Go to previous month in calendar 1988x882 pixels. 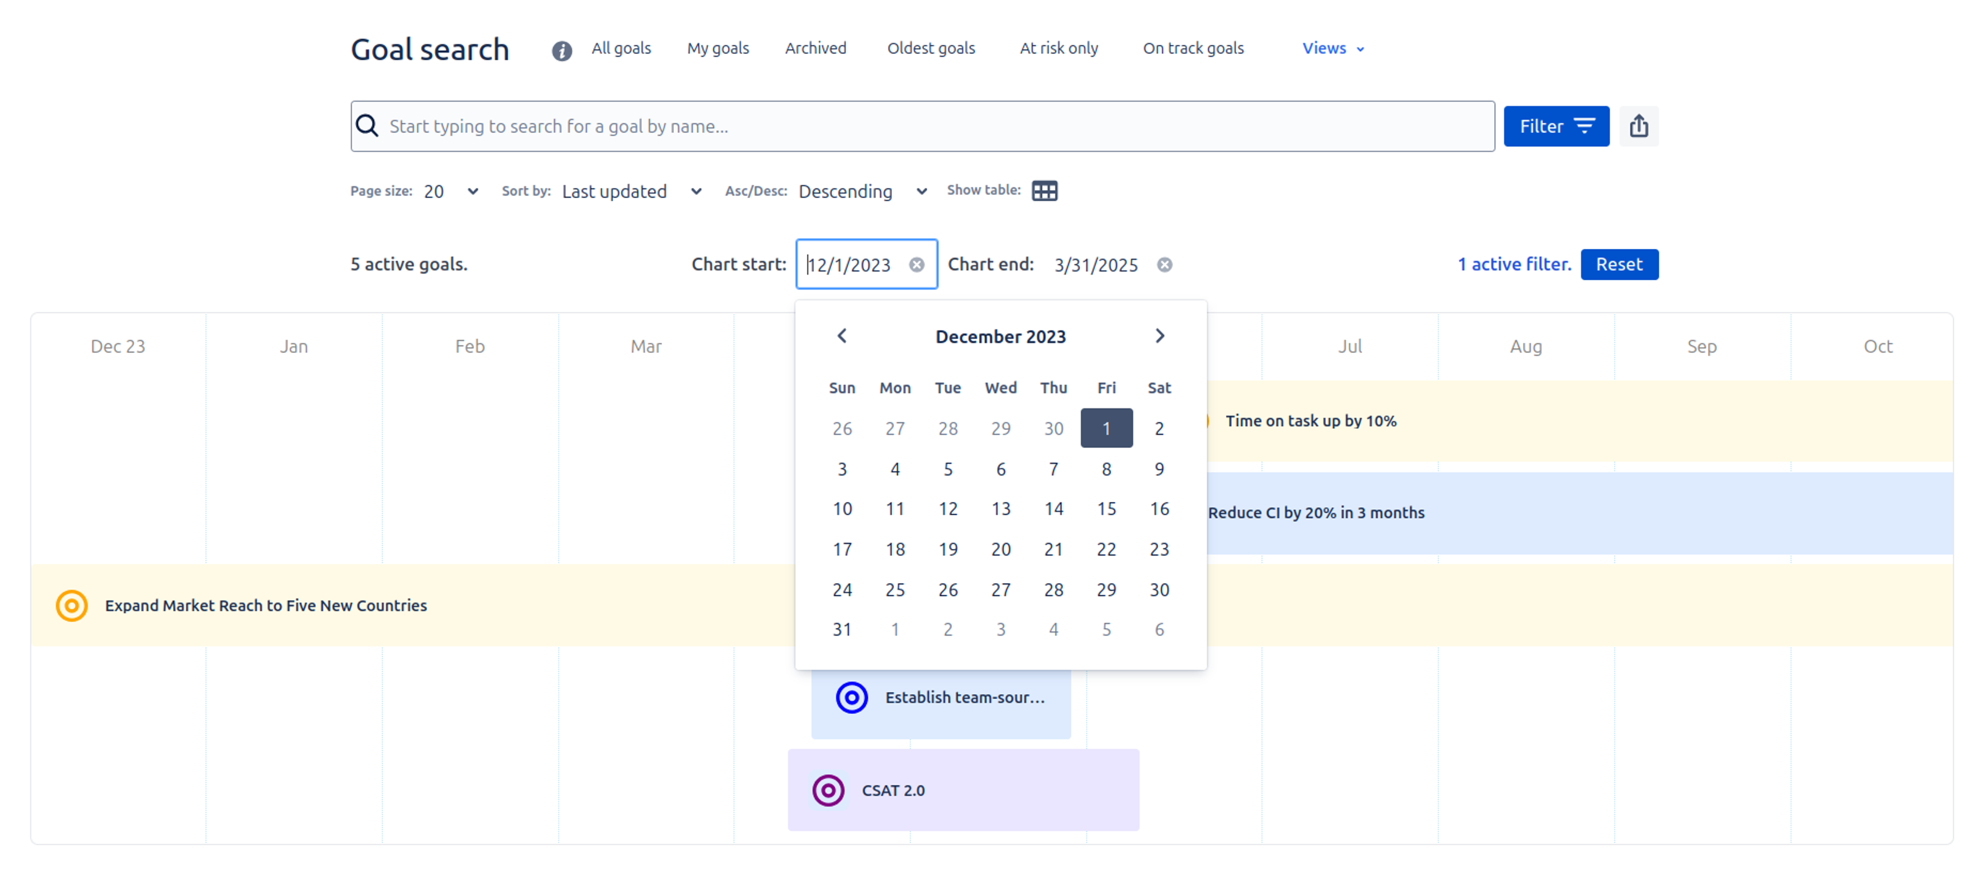click(842, 335)
